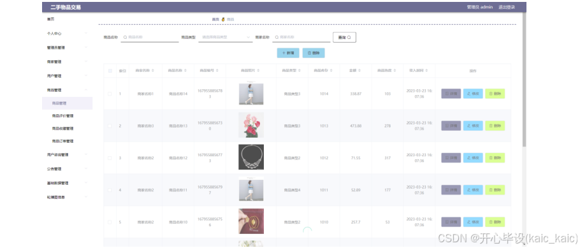Click 修改 edit button in row 2
The width and height of the screenshot is (580, 248).
coord(473,126)
